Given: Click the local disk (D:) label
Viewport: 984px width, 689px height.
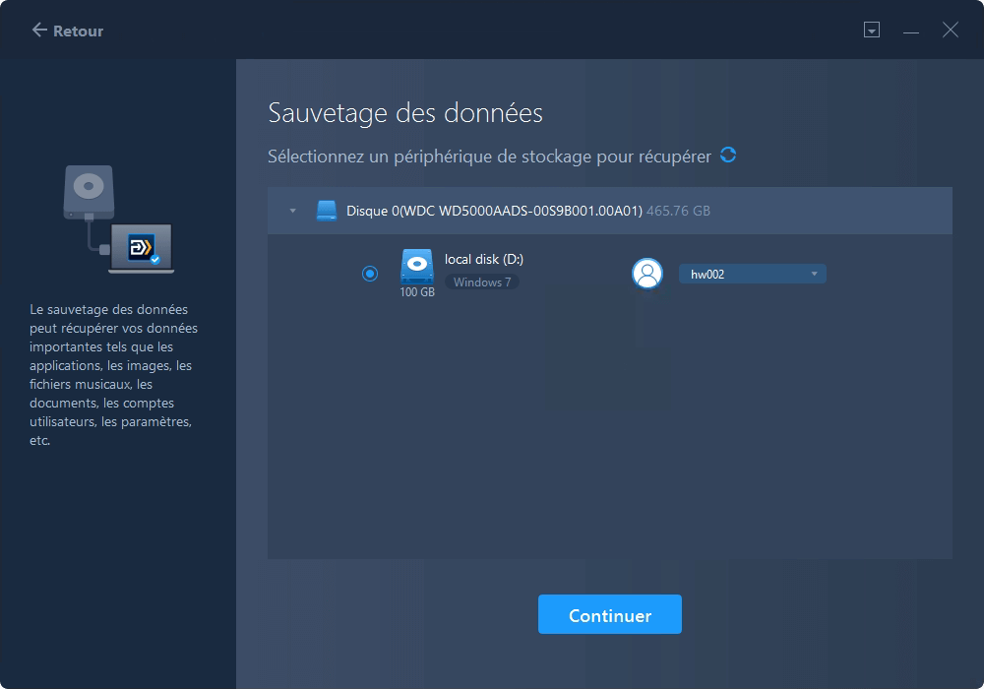Looking at the screenshot, I should click(x=482, y=260).
